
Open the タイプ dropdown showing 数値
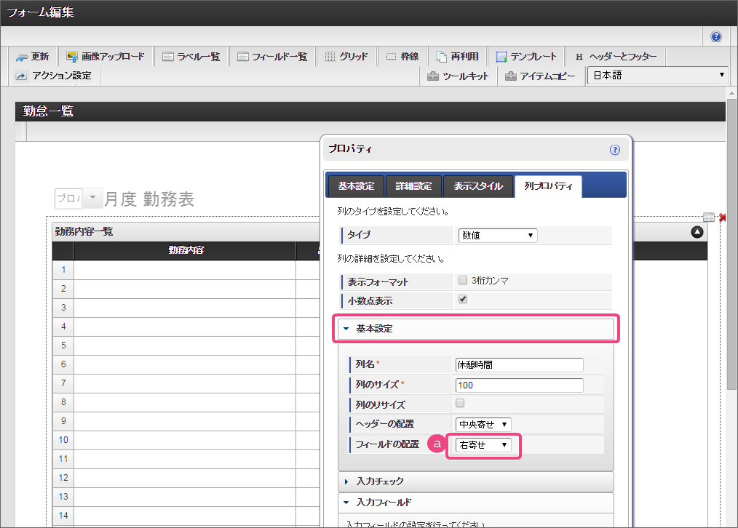tap(498, 235)
